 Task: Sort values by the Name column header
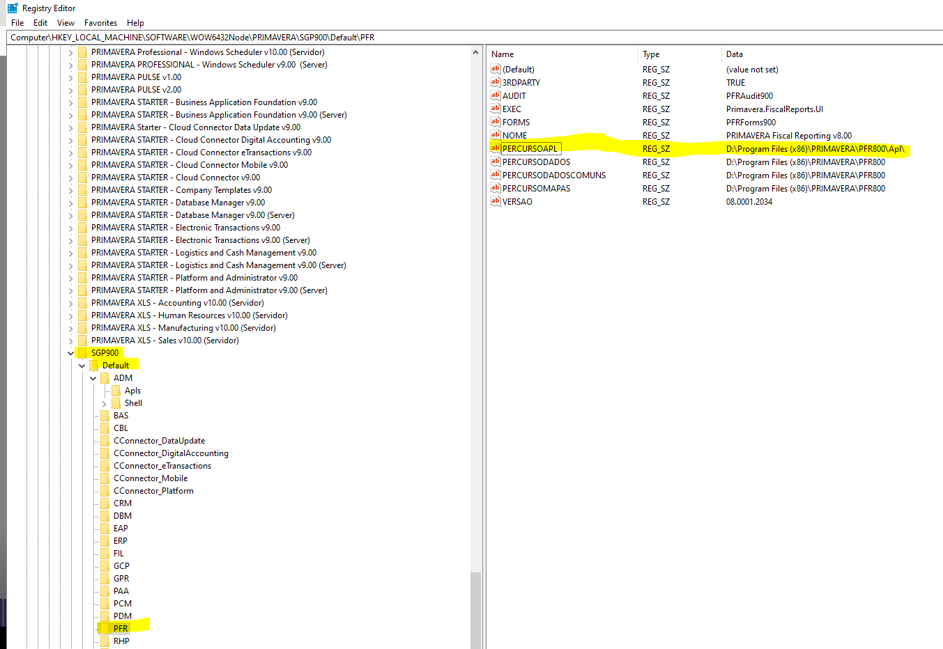[503, 54]
